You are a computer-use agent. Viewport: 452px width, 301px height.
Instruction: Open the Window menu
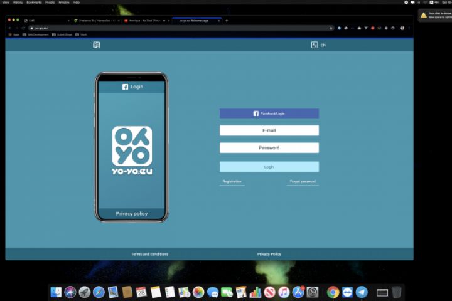(x=64, y=3)
